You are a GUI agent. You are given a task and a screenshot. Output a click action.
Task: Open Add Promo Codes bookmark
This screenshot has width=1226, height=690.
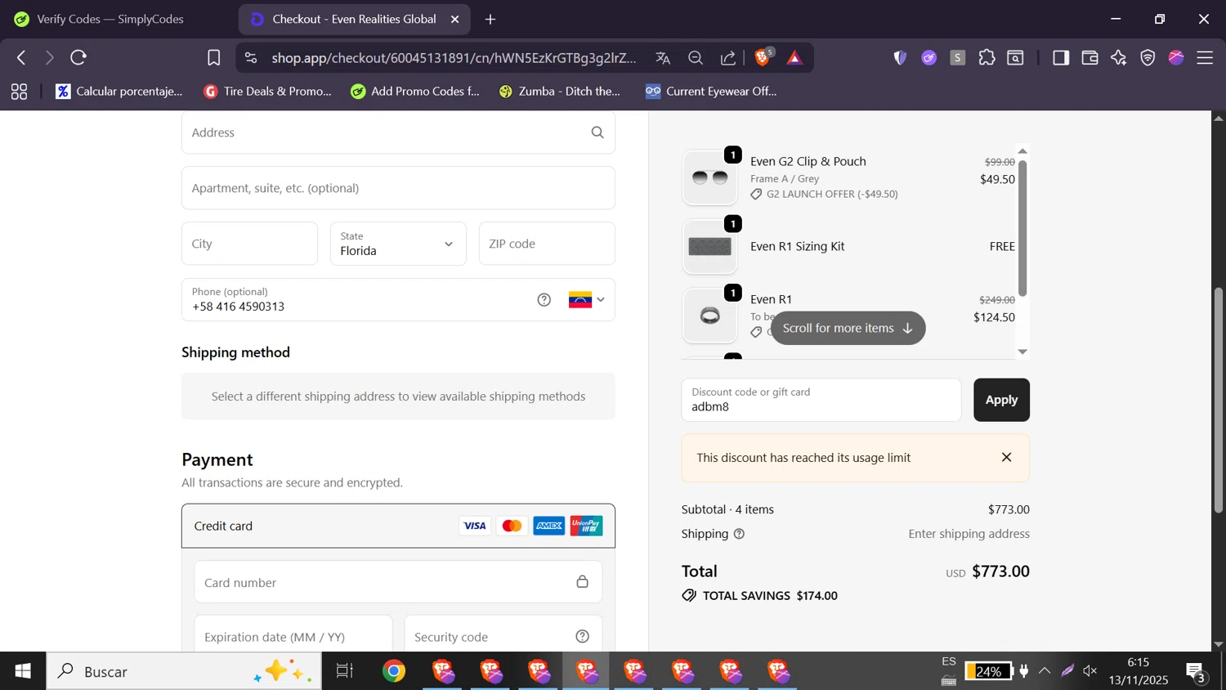(x=415, y=91)
